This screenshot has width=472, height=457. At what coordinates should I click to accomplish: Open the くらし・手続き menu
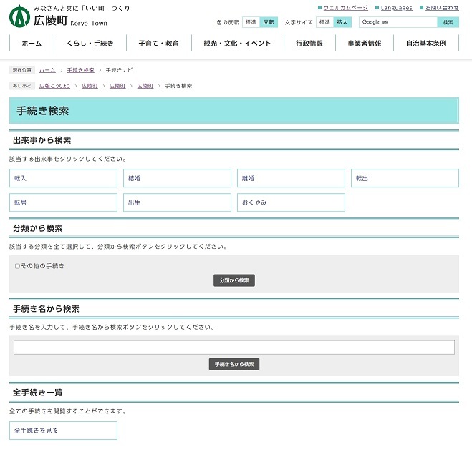tap(90, 44)
